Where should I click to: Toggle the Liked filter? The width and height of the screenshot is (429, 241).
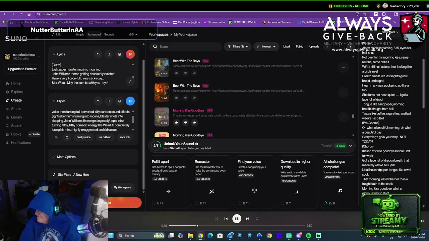[287, 47]
